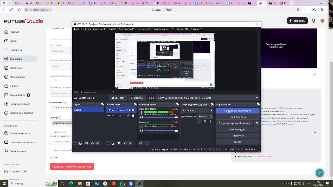Mute Звук раб. стола speaker icon
Image resolution: width=333 pixels, height=187 pixels.
tap(142, 117)
